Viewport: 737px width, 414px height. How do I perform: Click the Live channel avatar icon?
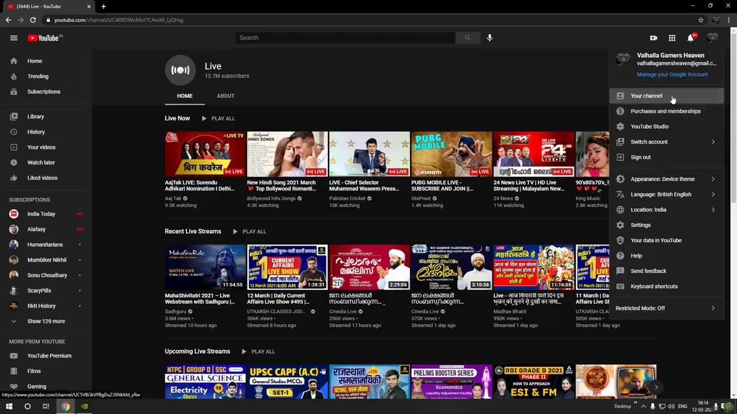pyautogui.click(x=180, y=70)
